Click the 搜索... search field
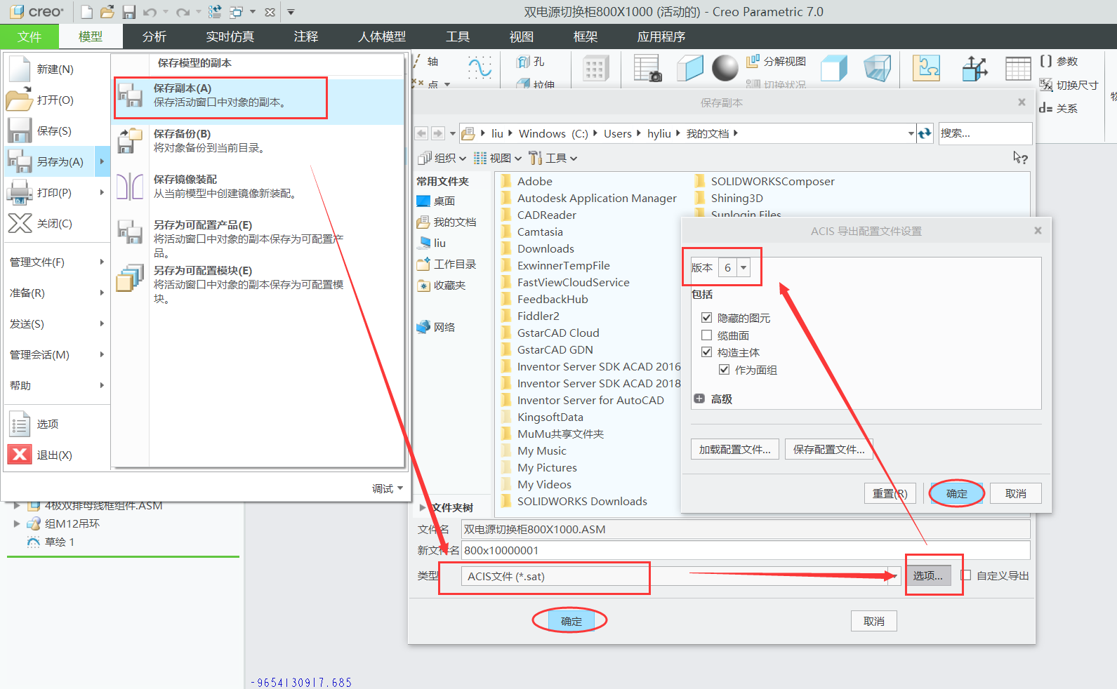The width and height of the screenshot is (1117, 689). [986, 133]
